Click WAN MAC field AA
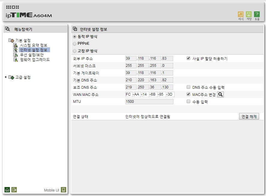266x196 pixels. pyautogui.click(x=137, y=94)
